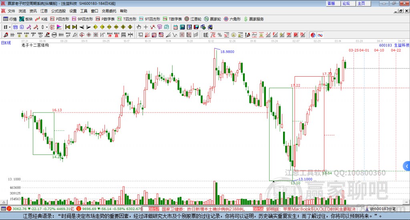Open the 六角形 hexagon tool
410x220 pixels.
click(232, 19)
